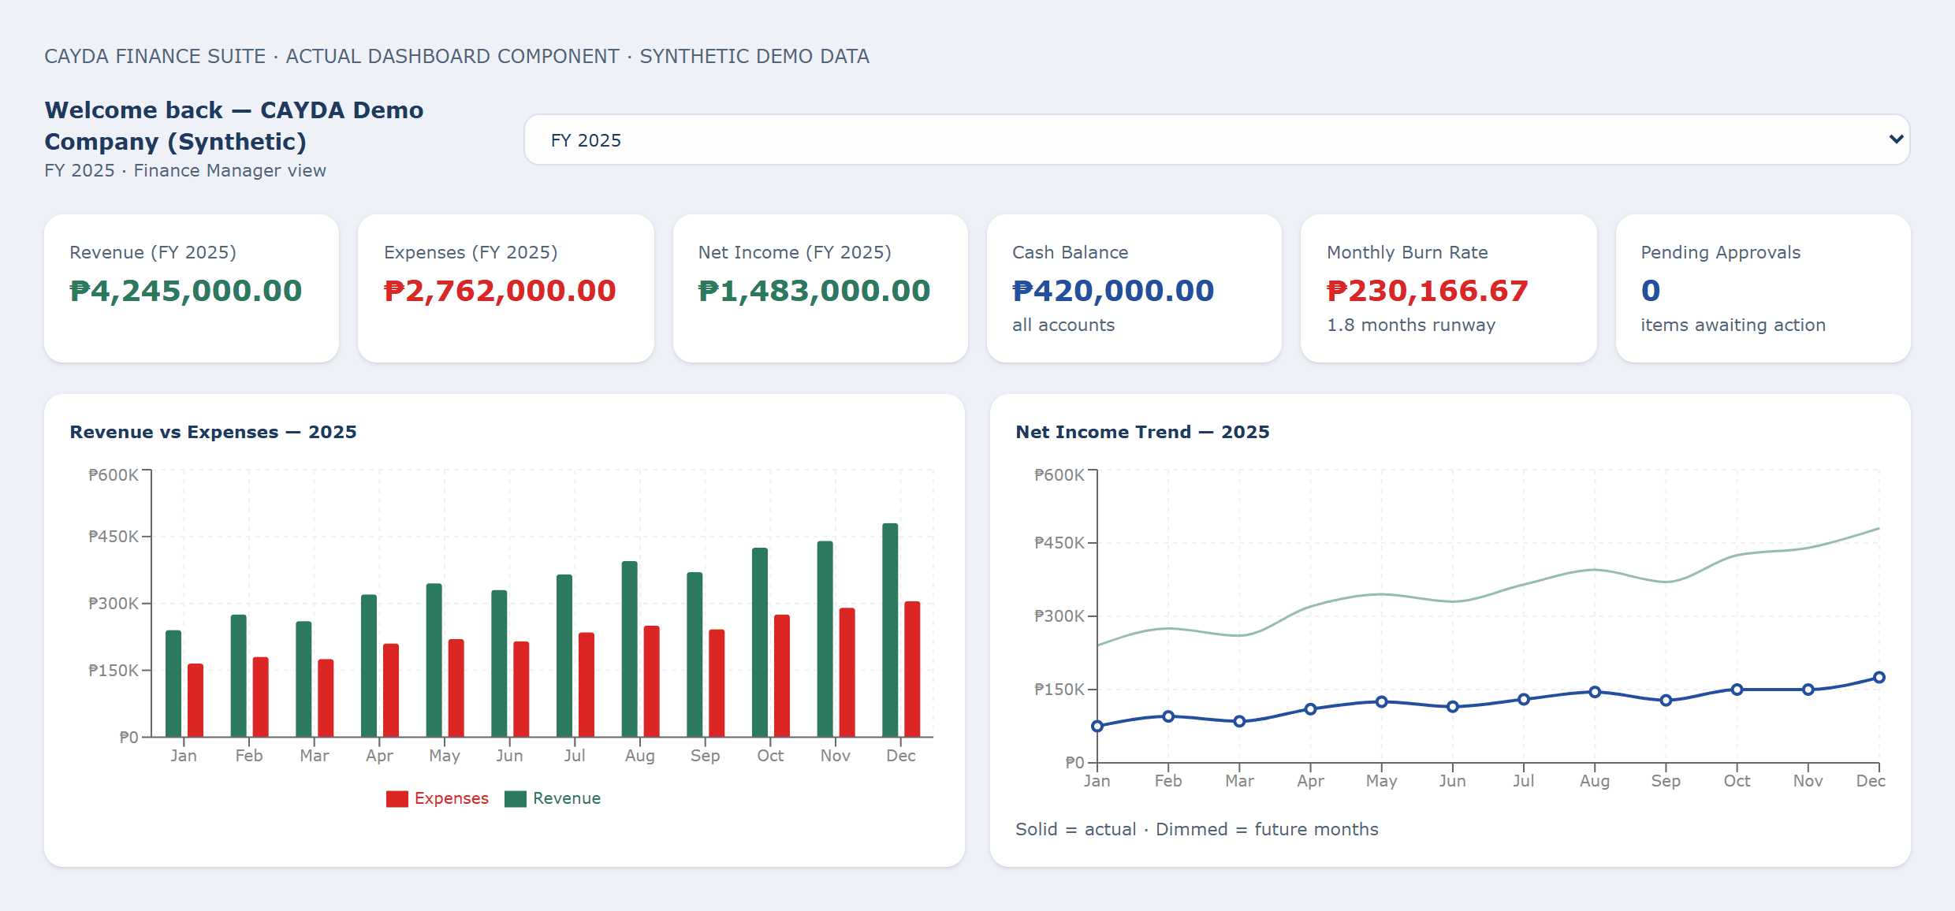Click the ₱450K label on bar chart axis

(x=114, y=537)
